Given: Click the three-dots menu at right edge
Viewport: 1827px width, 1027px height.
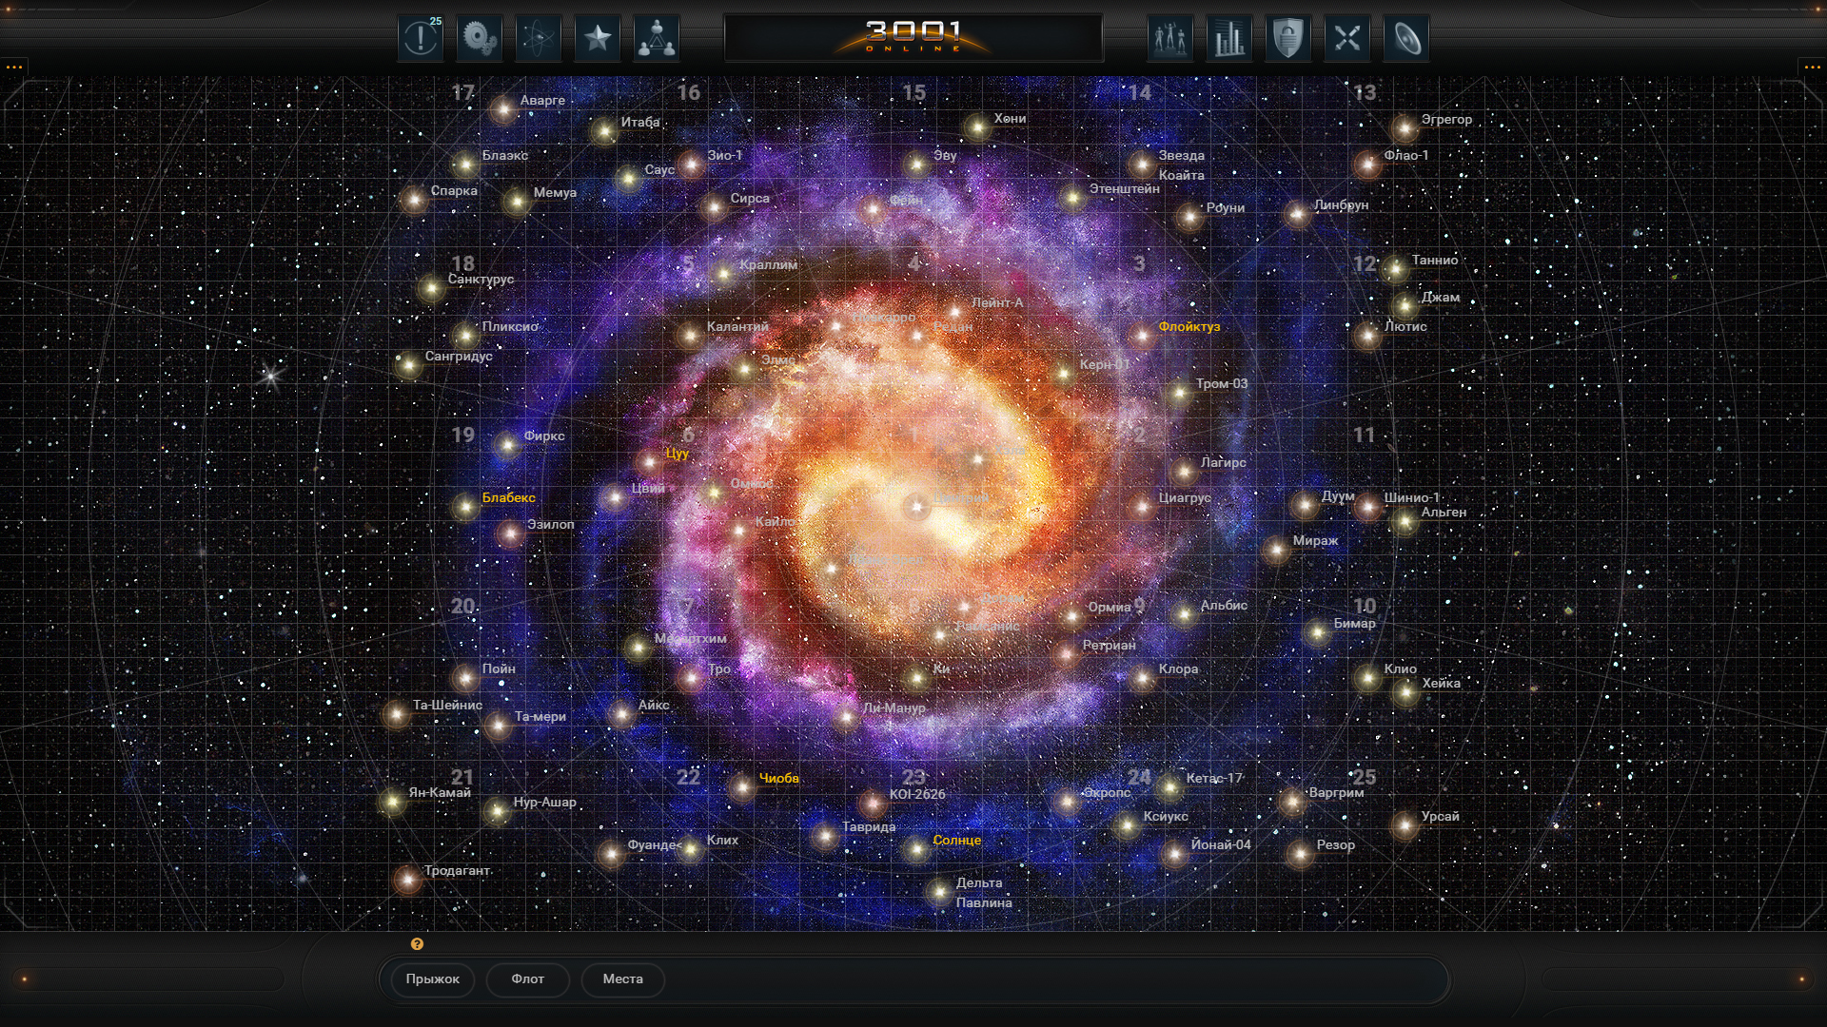Looking at the screenshot, I should click(1812, 67).
